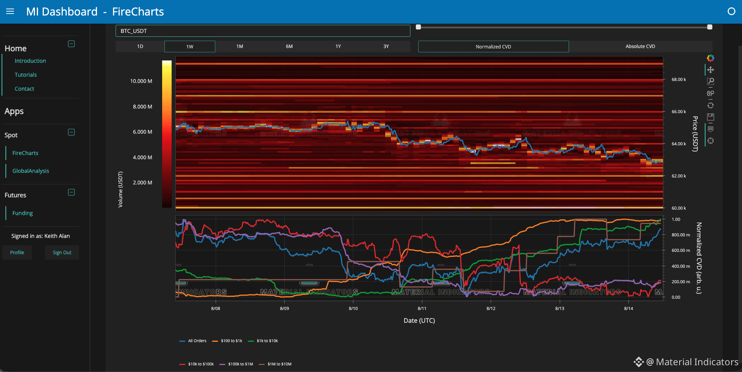742x372 pixels.
Task: Reset the chart view
Action: pos(710,105)
